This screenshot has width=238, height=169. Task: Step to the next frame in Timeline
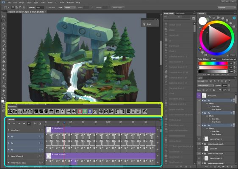[x=24, y=123]
